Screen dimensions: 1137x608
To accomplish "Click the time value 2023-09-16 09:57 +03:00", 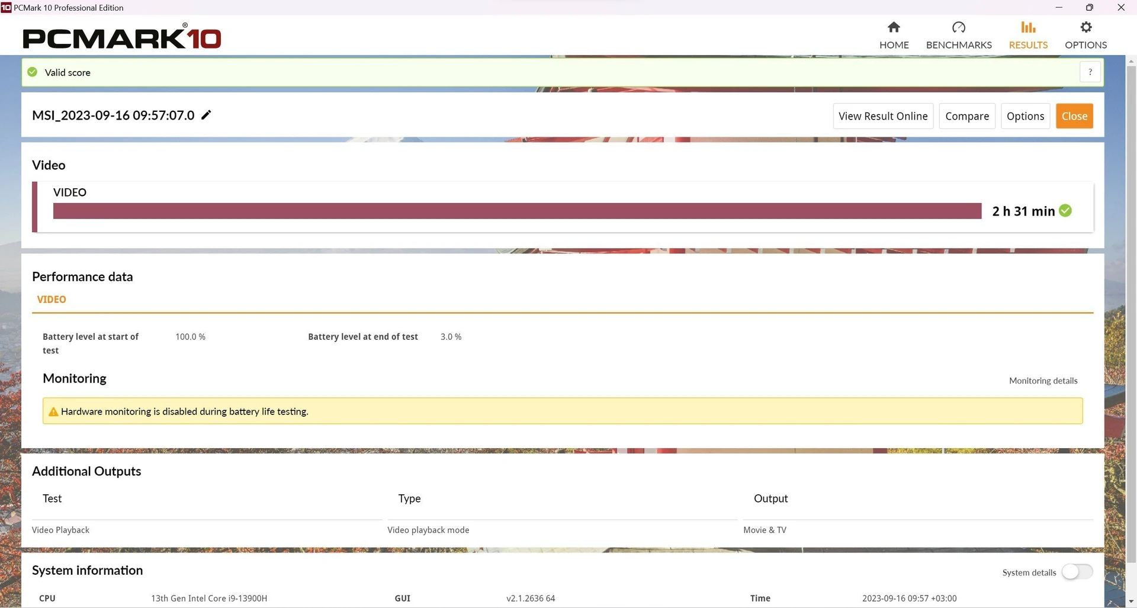I will 909,599.
